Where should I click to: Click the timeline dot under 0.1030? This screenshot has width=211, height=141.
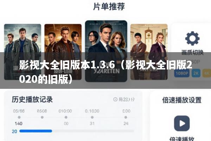pos(92,117)
